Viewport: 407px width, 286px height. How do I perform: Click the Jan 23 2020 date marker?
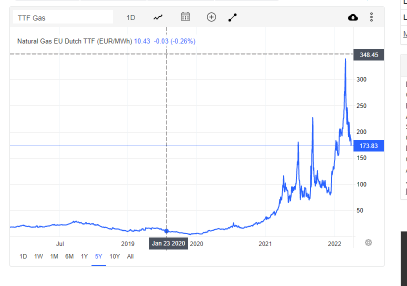(168, 243)
